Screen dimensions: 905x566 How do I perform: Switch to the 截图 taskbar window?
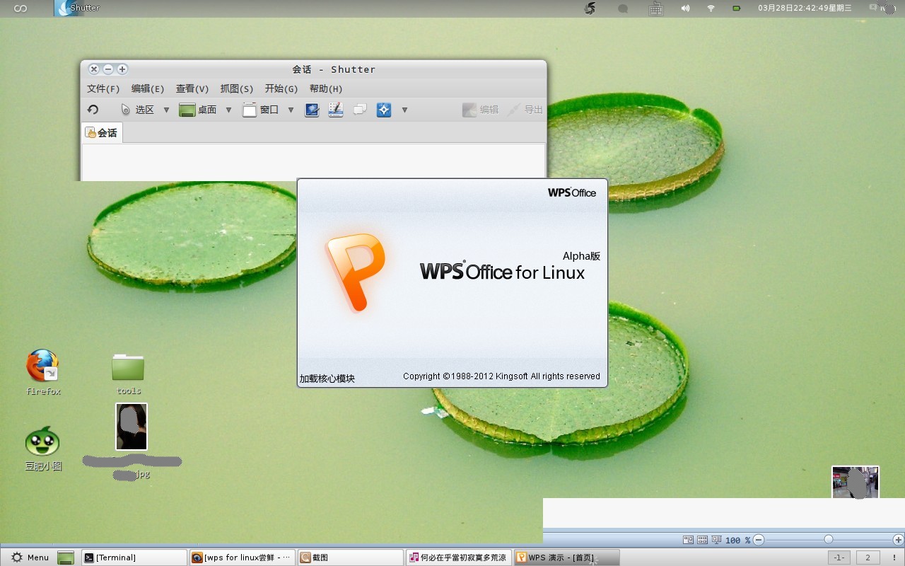coord(351,558)
